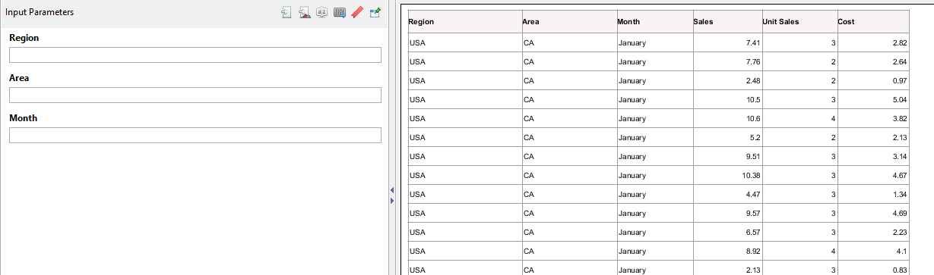Click January in the row with sales 5.2
This screenshot has width=934, height=275.
(x=632, y=137)
